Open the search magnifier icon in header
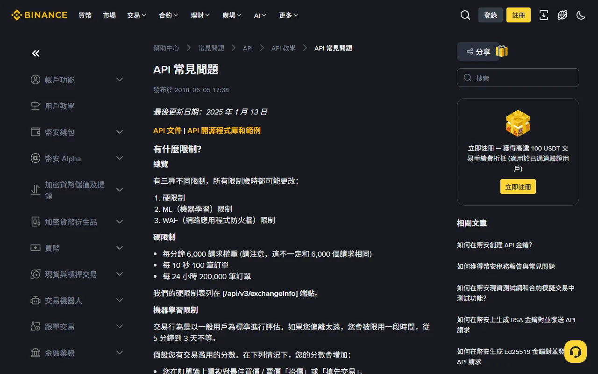This screenshot has width=598, height=374. coord(465,15)
